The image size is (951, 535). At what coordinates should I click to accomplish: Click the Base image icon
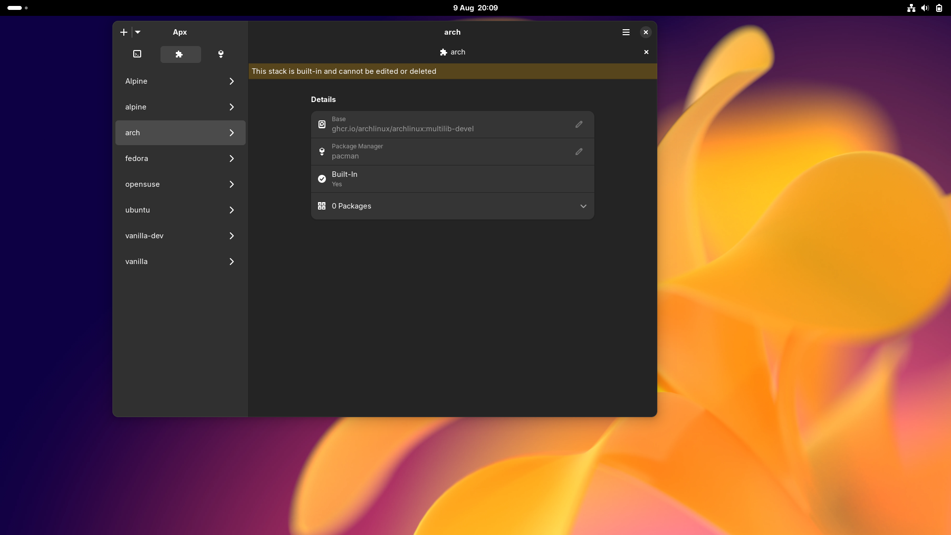(x=322, y=124)
